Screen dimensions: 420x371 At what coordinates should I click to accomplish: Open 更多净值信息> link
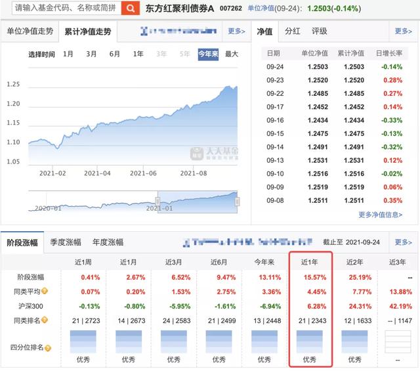[x=381, y=215]
